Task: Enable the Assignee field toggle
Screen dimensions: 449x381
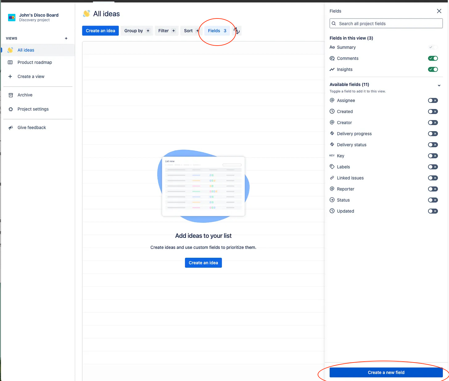Action: tap(433, 100)
